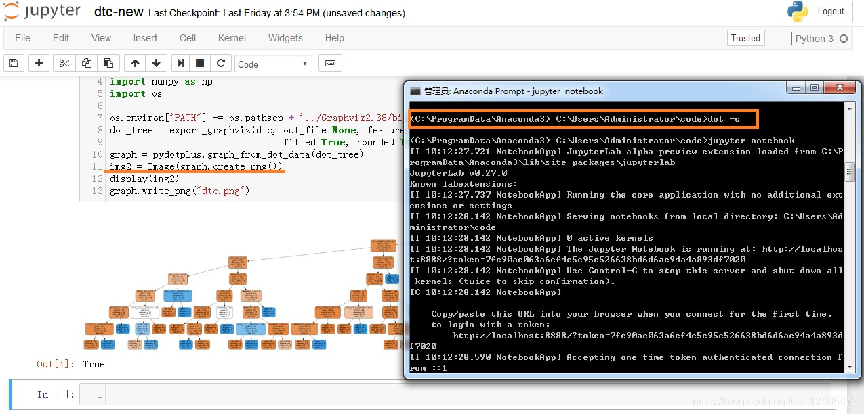
Task: Interrupt the kernel
Action: point(200,63)
